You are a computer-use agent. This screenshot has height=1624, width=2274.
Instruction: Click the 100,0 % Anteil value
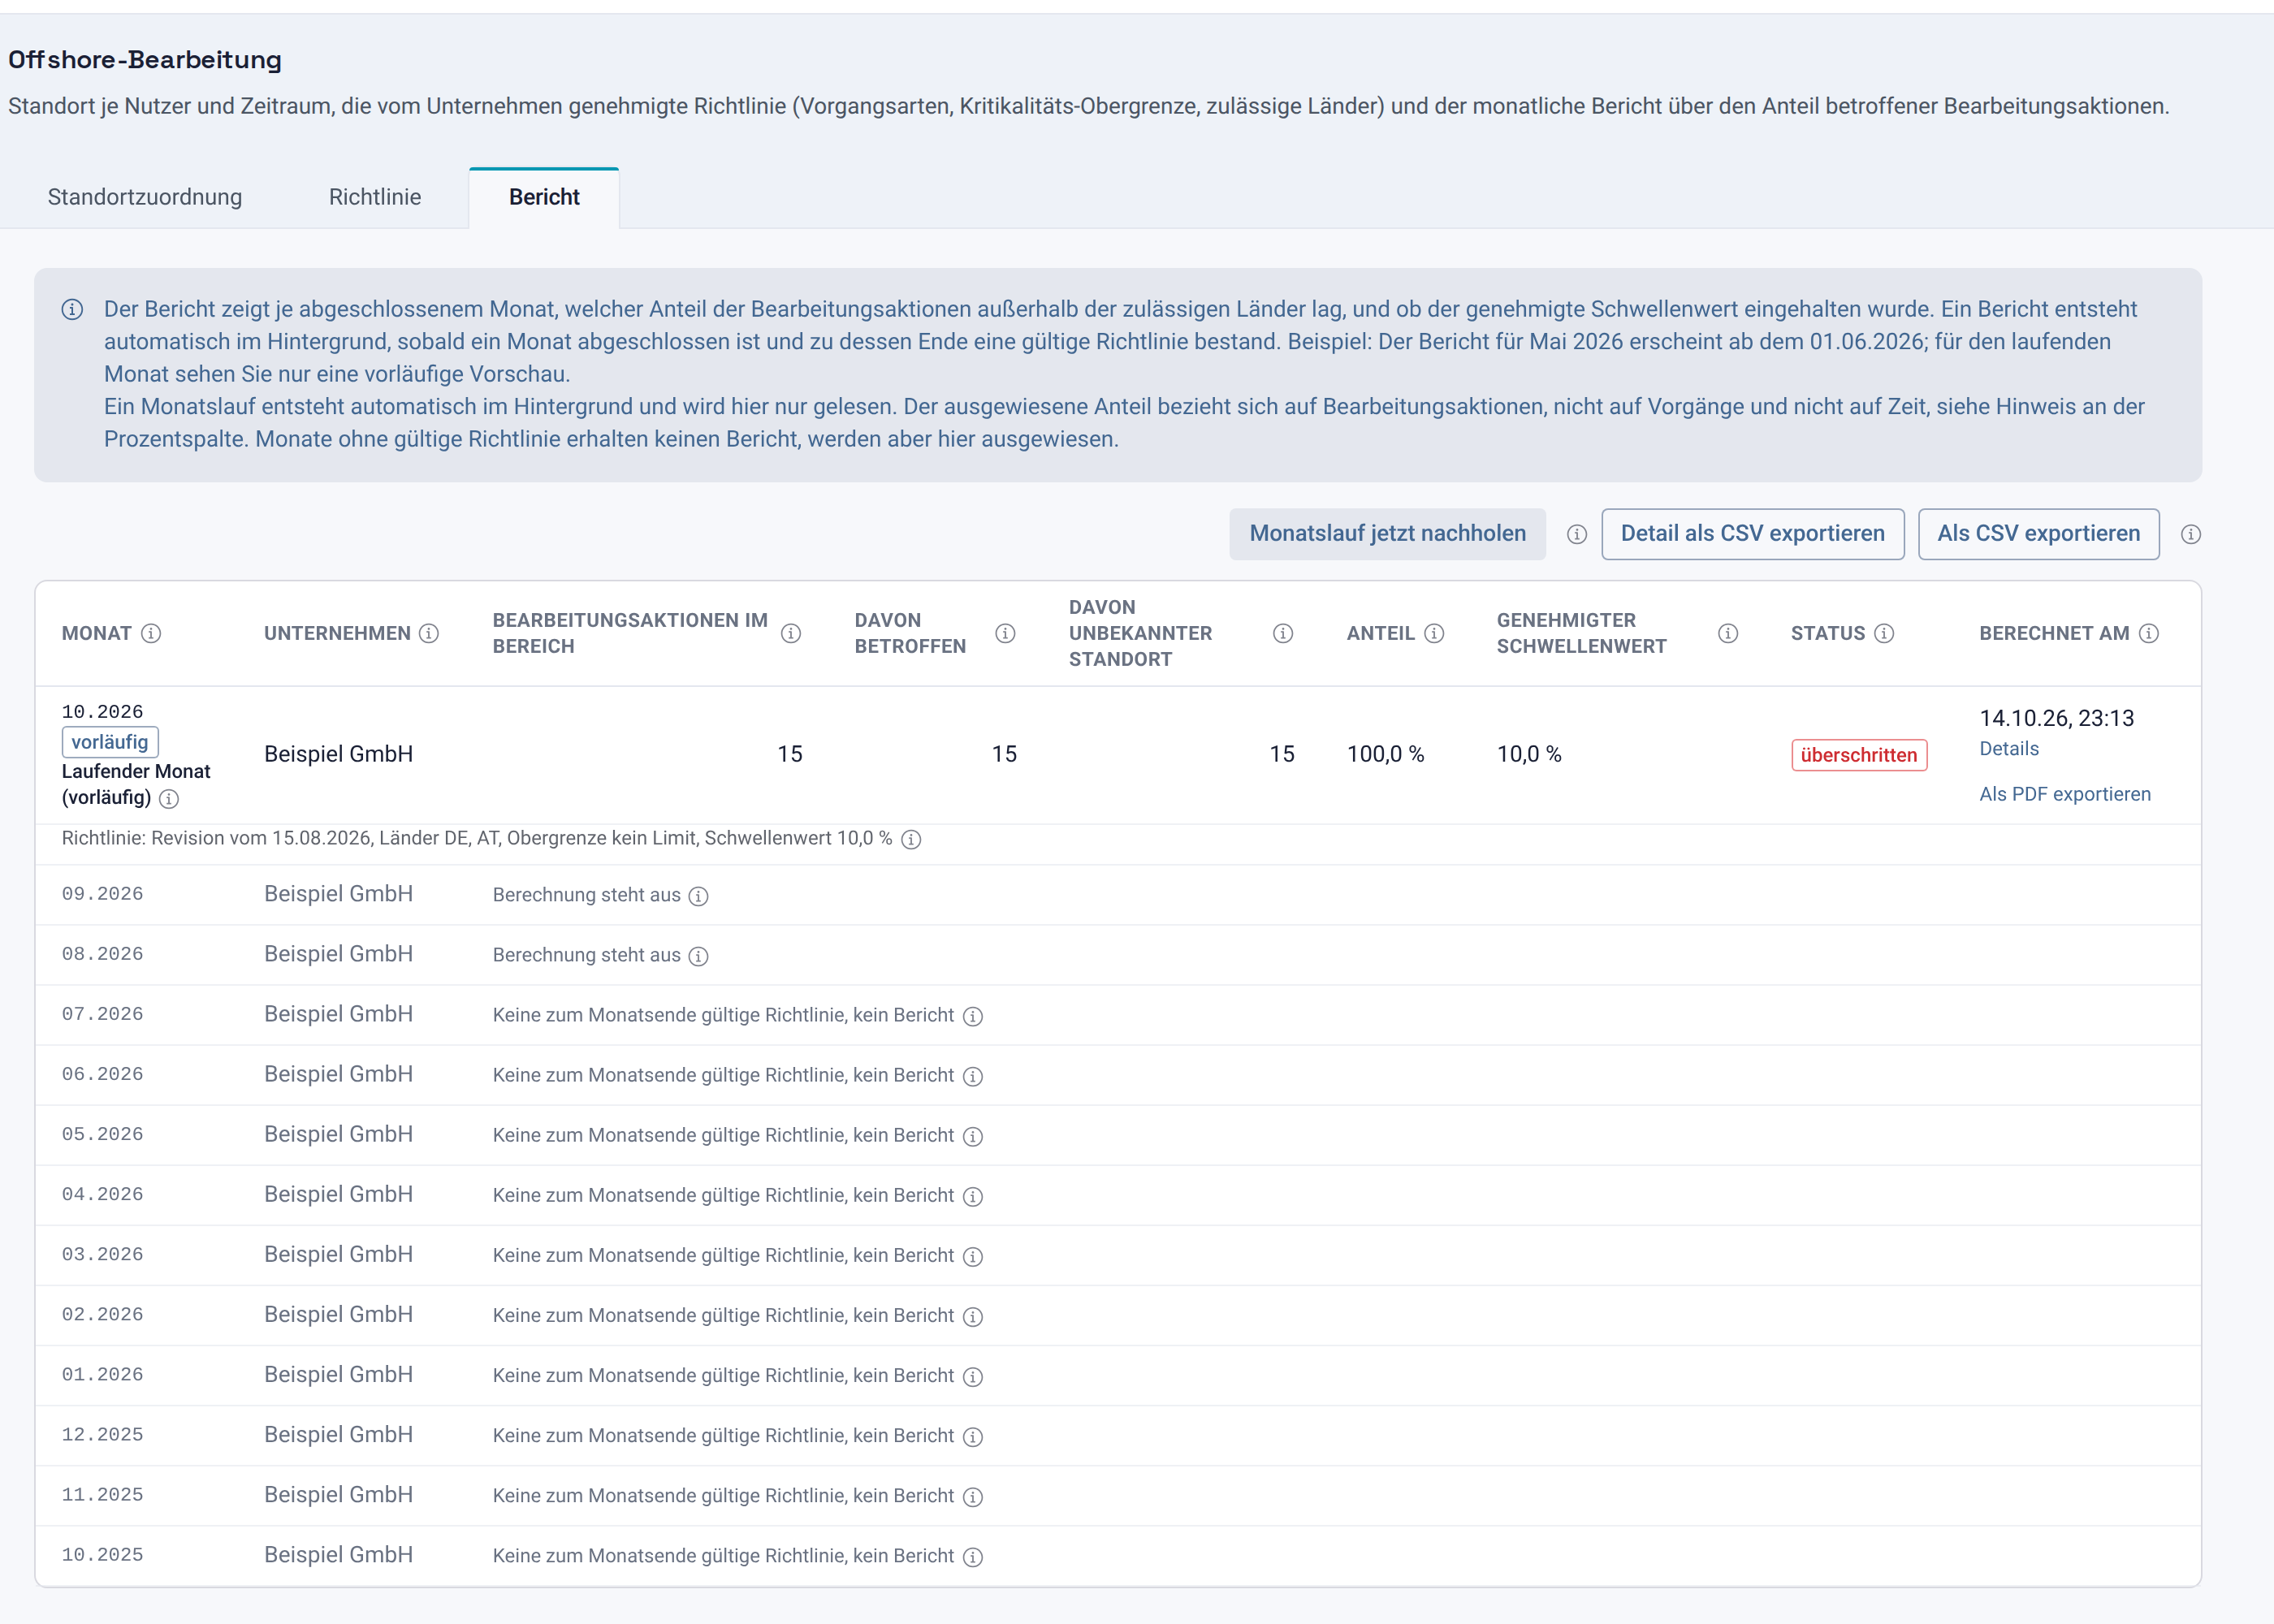[x=1385, y=754]
